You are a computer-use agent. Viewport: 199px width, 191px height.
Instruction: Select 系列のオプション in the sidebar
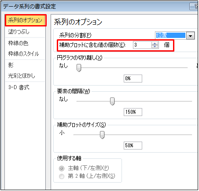coord(26,20)
